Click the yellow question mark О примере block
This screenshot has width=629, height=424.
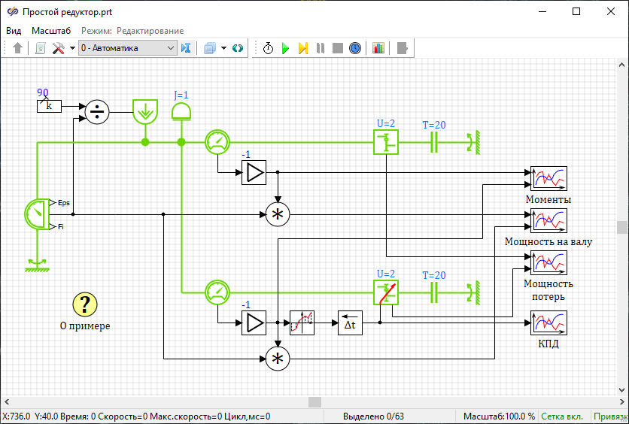click(85, 304)
